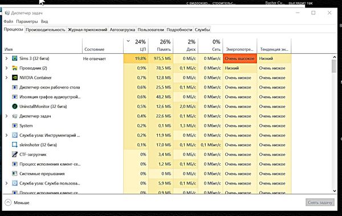Screen dimensions: 342x216
Task: Open the Службы tab
Action: pyautogui.click(x=202, y=30)
